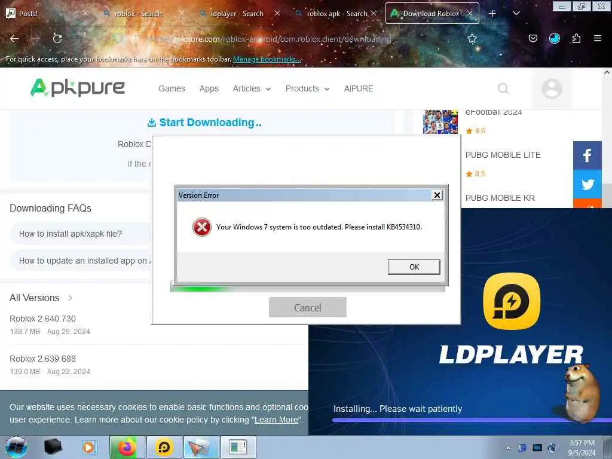The height and width of the screenshot is (459, 612).
Task: Click the LDPlayer yellow logo
Action: 512,301
